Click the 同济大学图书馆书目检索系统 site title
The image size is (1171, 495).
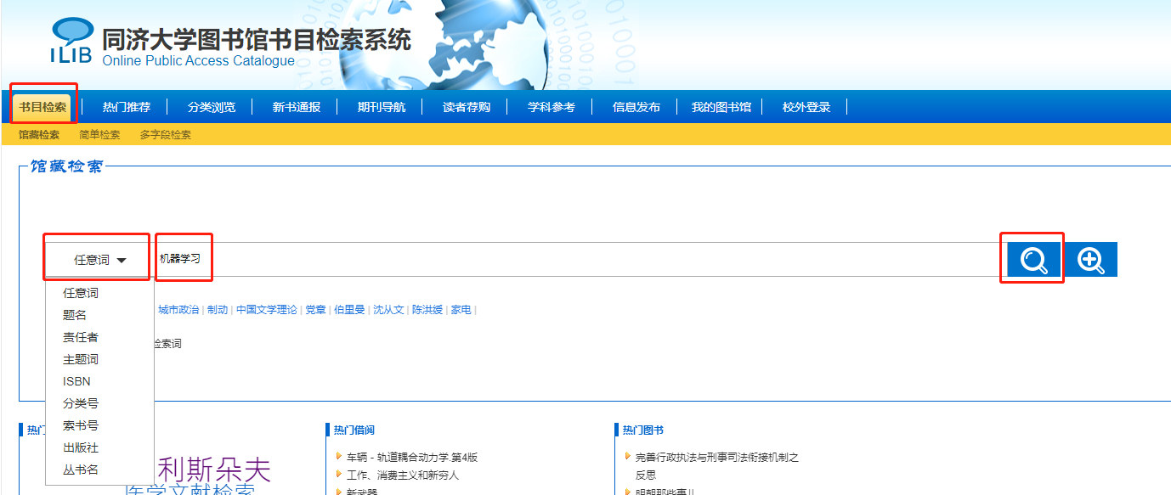click(x=256, y=39)
